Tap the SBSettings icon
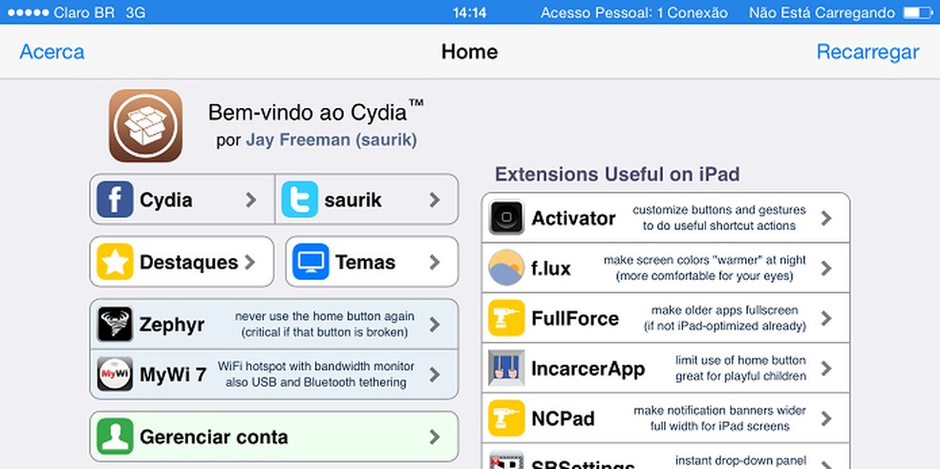The image size is (940, 469). (506, 460)
